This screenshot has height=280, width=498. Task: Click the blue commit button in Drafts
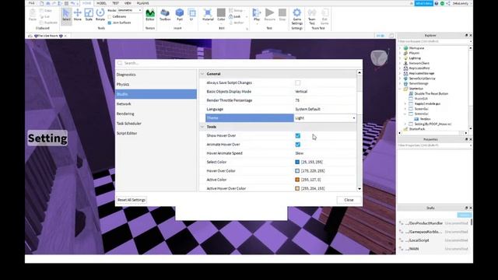pos(464,215)
